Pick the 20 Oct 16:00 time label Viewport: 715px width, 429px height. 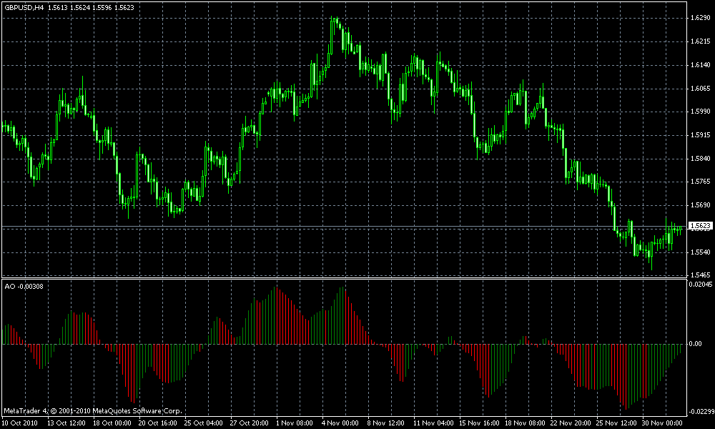[x=158, y=423]
